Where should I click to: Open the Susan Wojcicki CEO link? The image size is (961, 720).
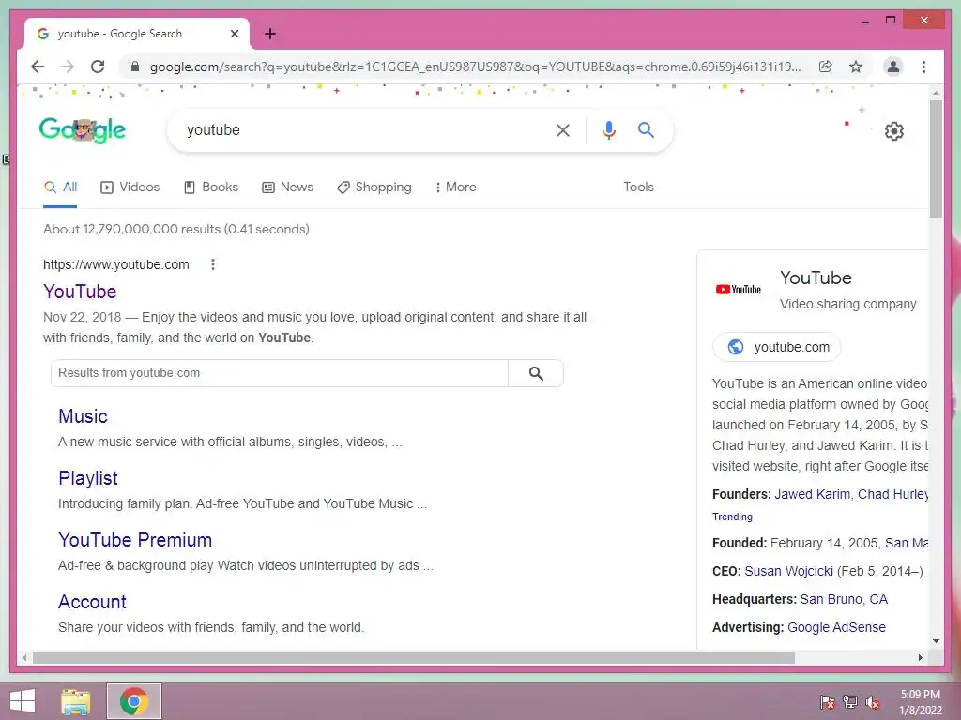(x=788, y=571)
